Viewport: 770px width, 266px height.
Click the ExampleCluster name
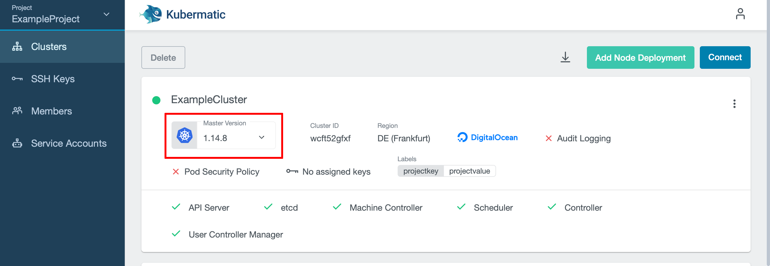(209, 100)
